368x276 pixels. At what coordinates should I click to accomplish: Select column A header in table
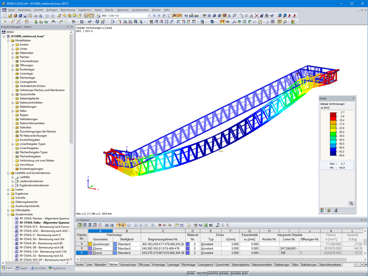100,231
